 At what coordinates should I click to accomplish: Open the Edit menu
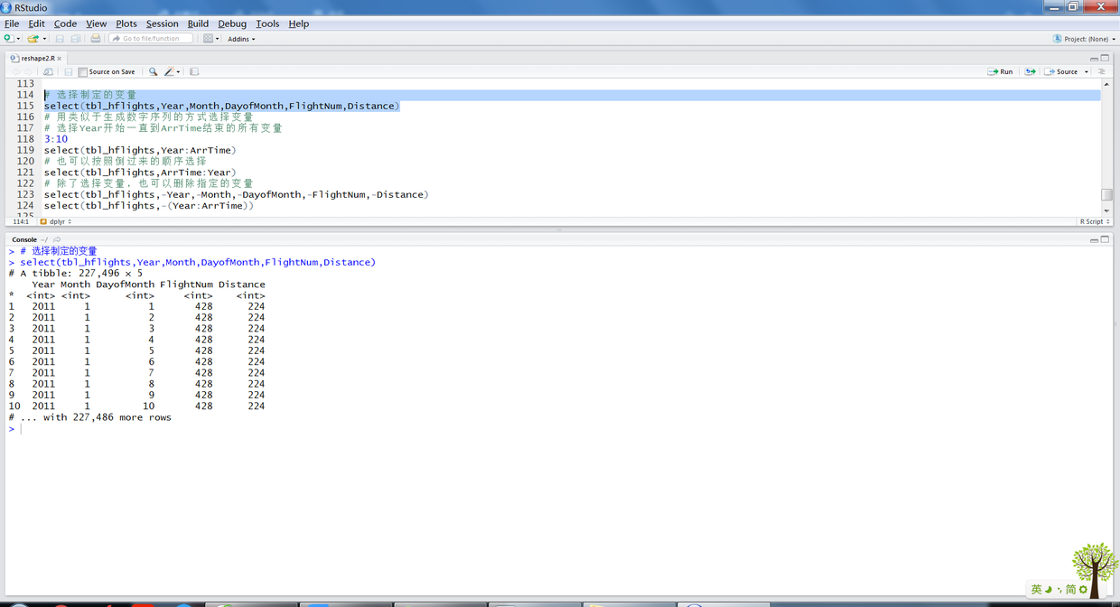(36, 23)
